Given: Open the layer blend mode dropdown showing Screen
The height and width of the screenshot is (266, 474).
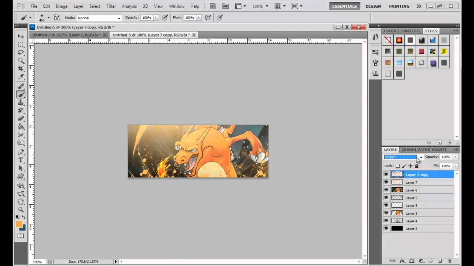Looking at the screenshot, I should [x=404, y=157].
